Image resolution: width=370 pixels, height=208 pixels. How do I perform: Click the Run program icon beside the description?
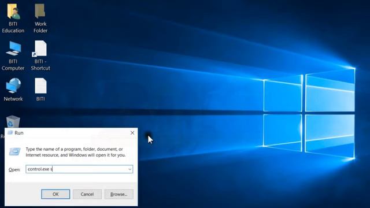pos(14,151)
